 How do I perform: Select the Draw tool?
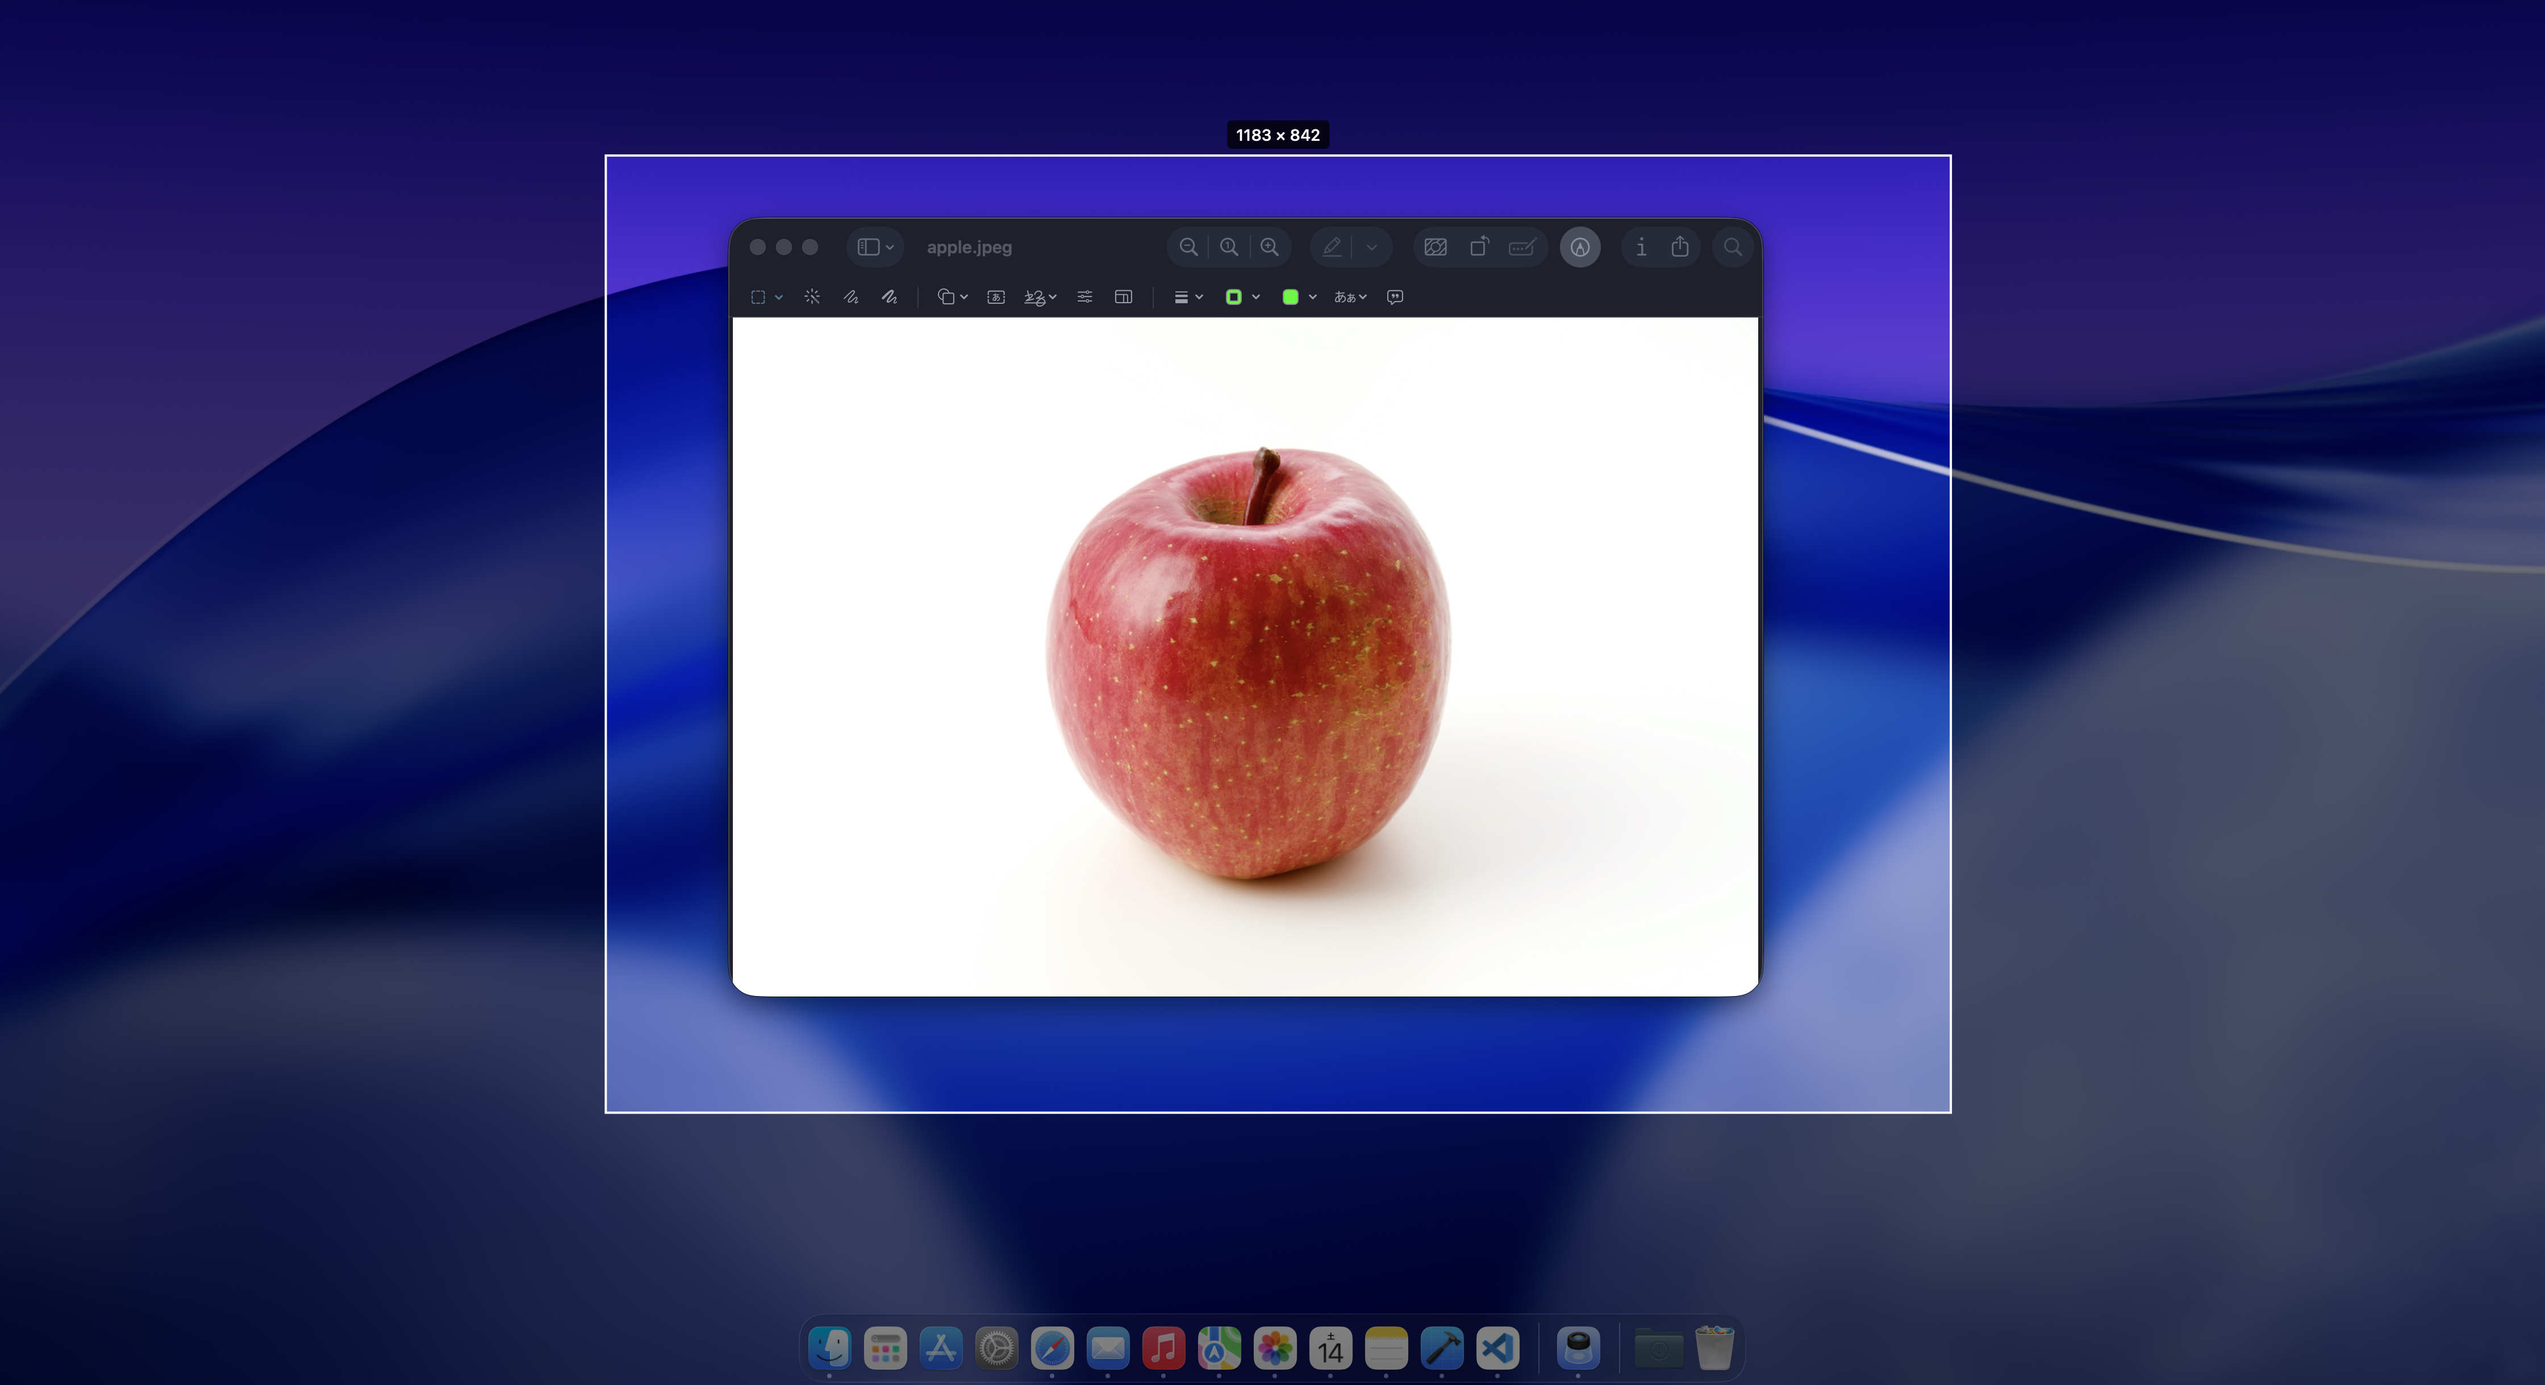tap(889, 296)
